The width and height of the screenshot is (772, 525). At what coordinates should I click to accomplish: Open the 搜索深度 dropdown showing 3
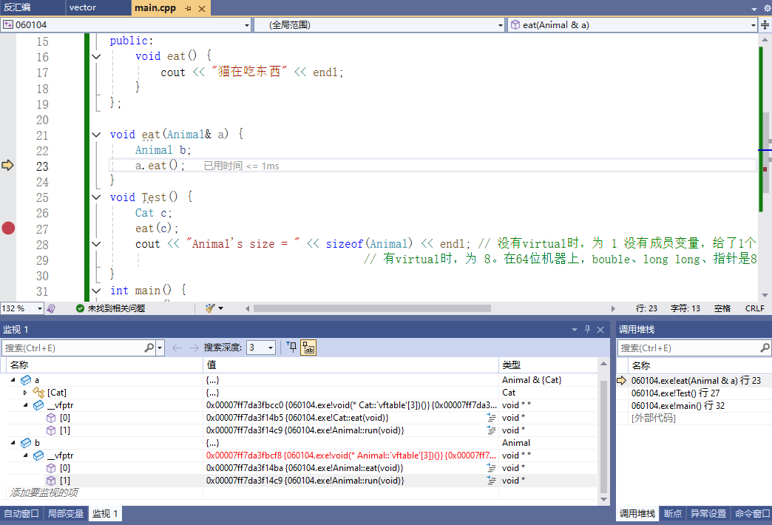pyautogui.click(x=261, y=348)
